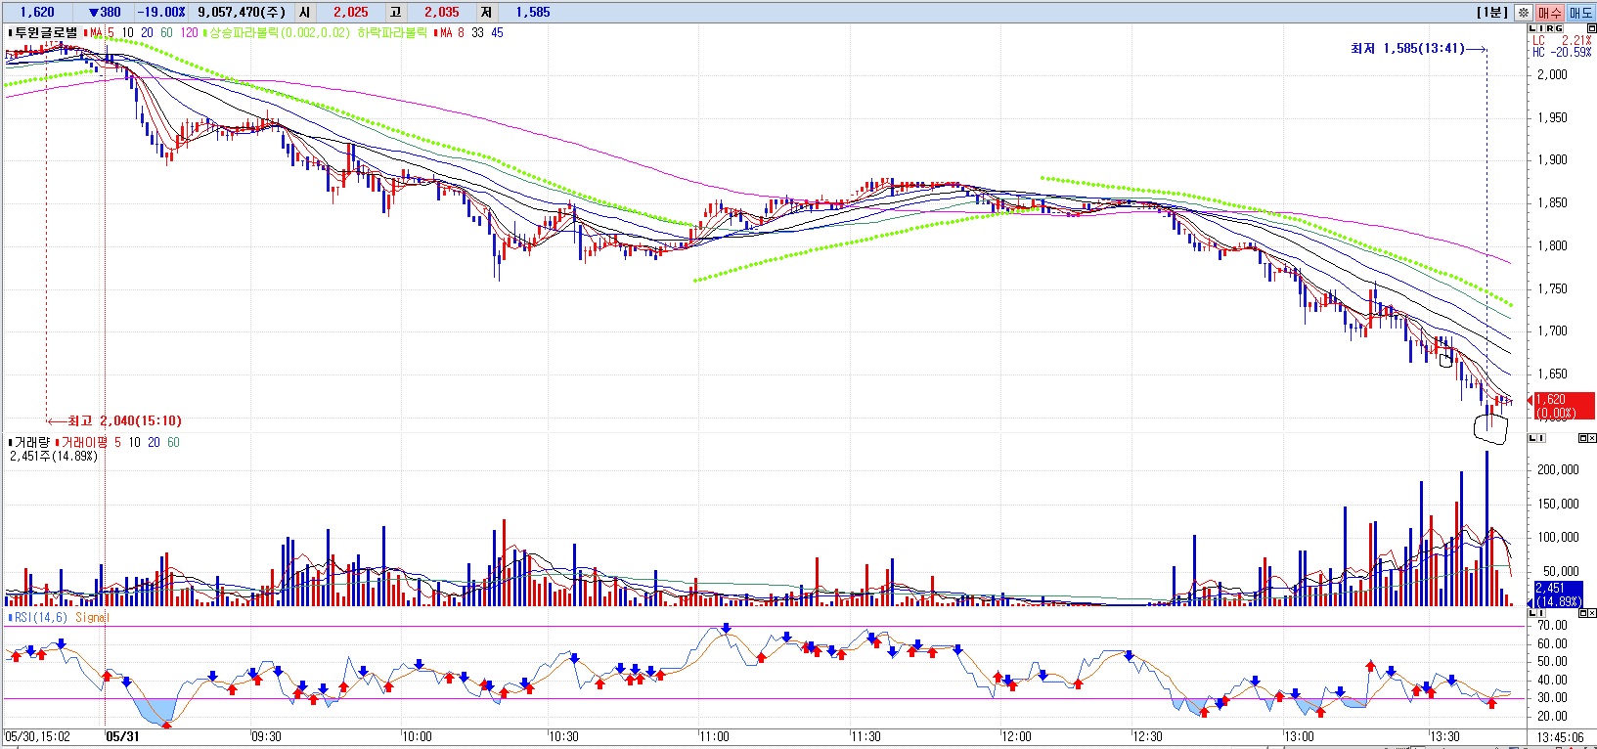Click the current price 1,620 in header
This screenshot has height=749, width=1597.
pos(37,13)
